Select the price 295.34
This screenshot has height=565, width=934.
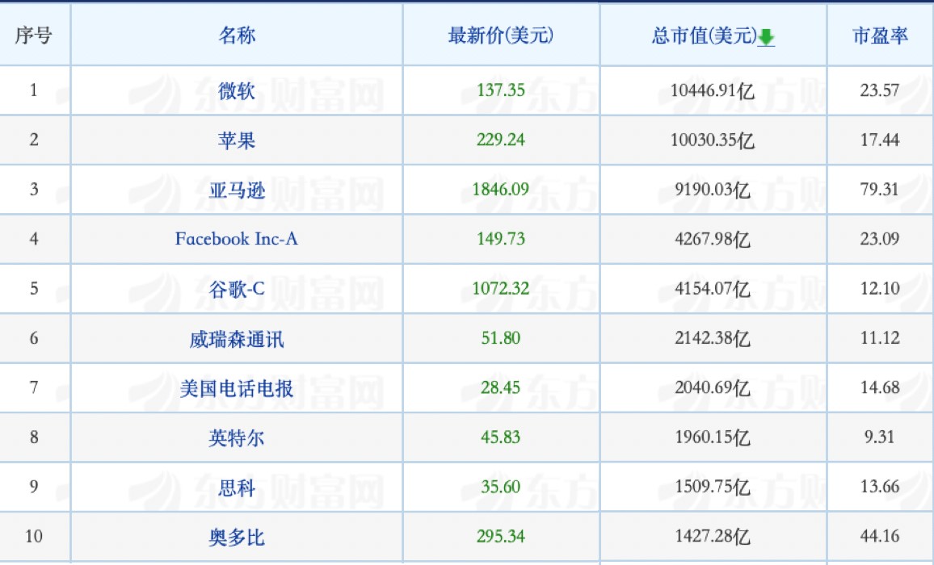click(500, 536)
